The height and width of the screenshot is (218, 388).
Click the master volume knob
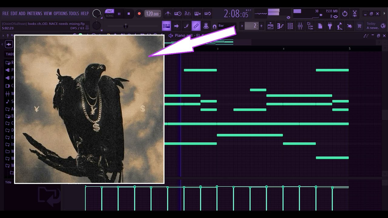[97, 14]
